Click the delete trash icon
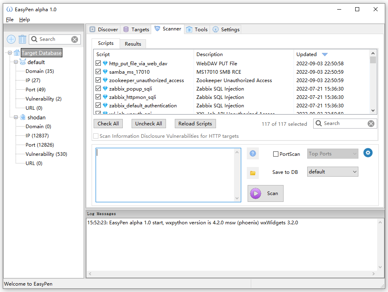Image resolution: width=388 pixels, height=292 pixels. [22, 39]
